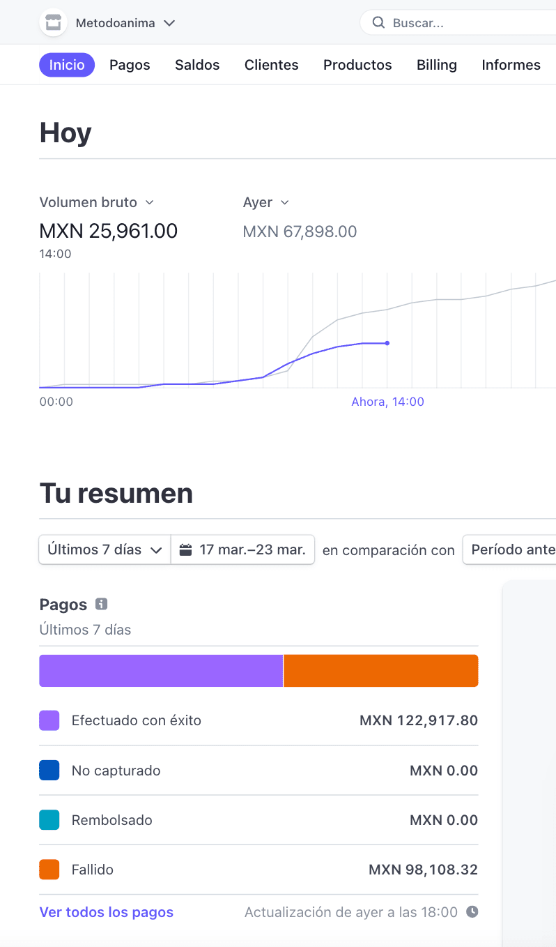556x947 pixels.
Task: Click the purple Efectuado con éxito swatch
Action: coord(49,720)
